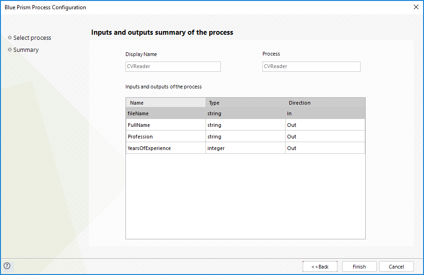Sort by the Type column header

click(x=245, y=103)
